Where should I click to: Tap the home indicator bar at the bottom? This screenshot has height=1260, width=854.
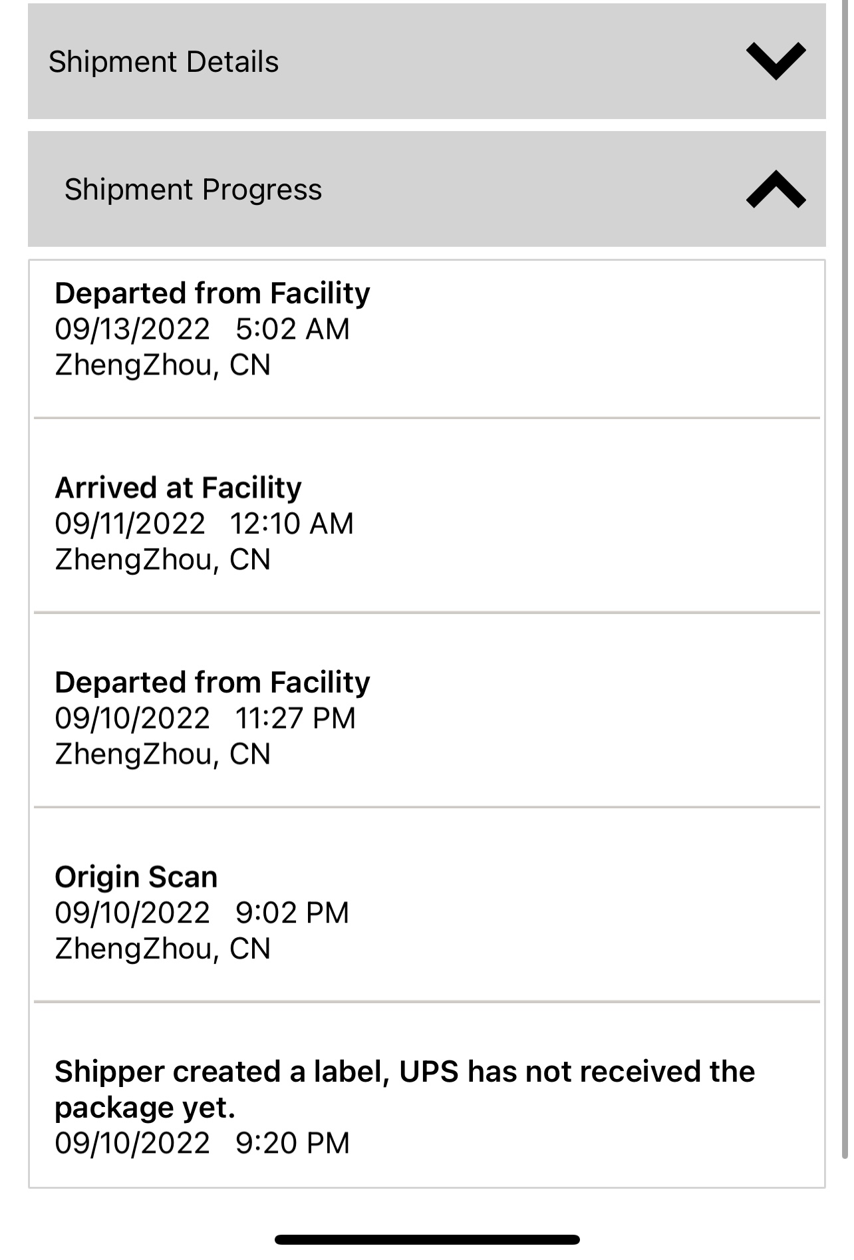[427, 1239]
